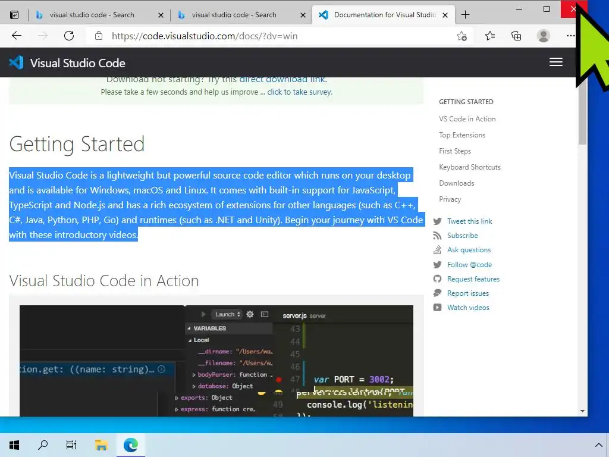Open the Watch videos link
Screen dimensions: 609x457
pyautogui.click(x=469, y=308)
